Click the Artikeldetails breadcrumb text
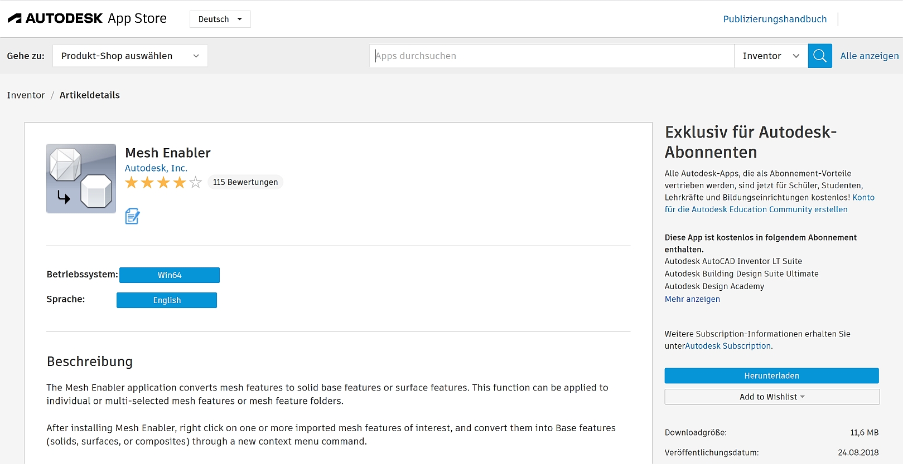Image resolution: width=903 pixels, height=464 pixels. coord(90,95)
